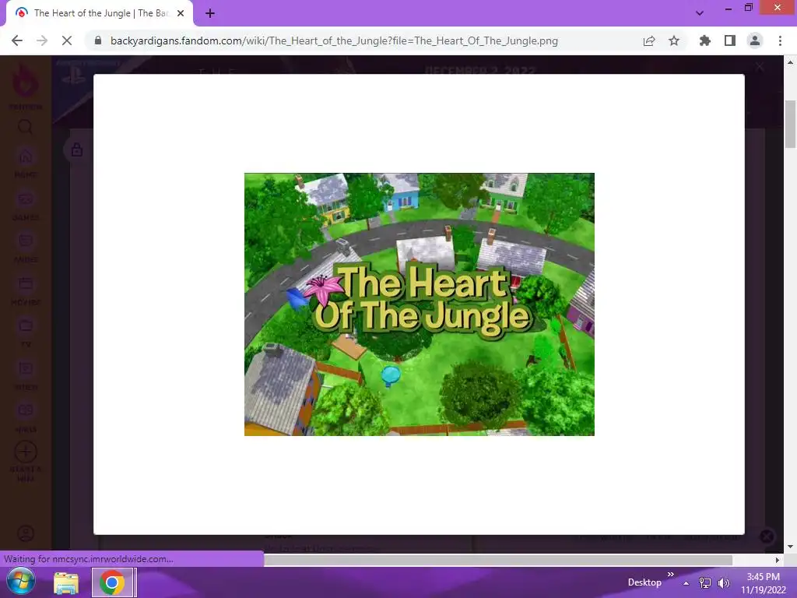Stop loading the page
The image size is (797, 598).
point(67,40)
